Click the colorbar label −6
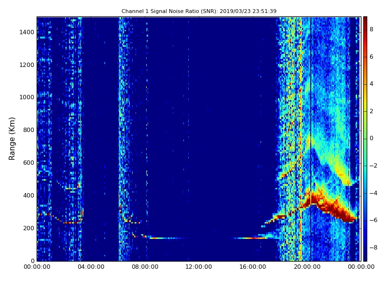386x289 pixels. 373,220
